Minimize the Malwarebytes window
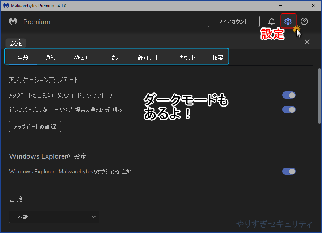322x233 pixels. click(280, 5)
